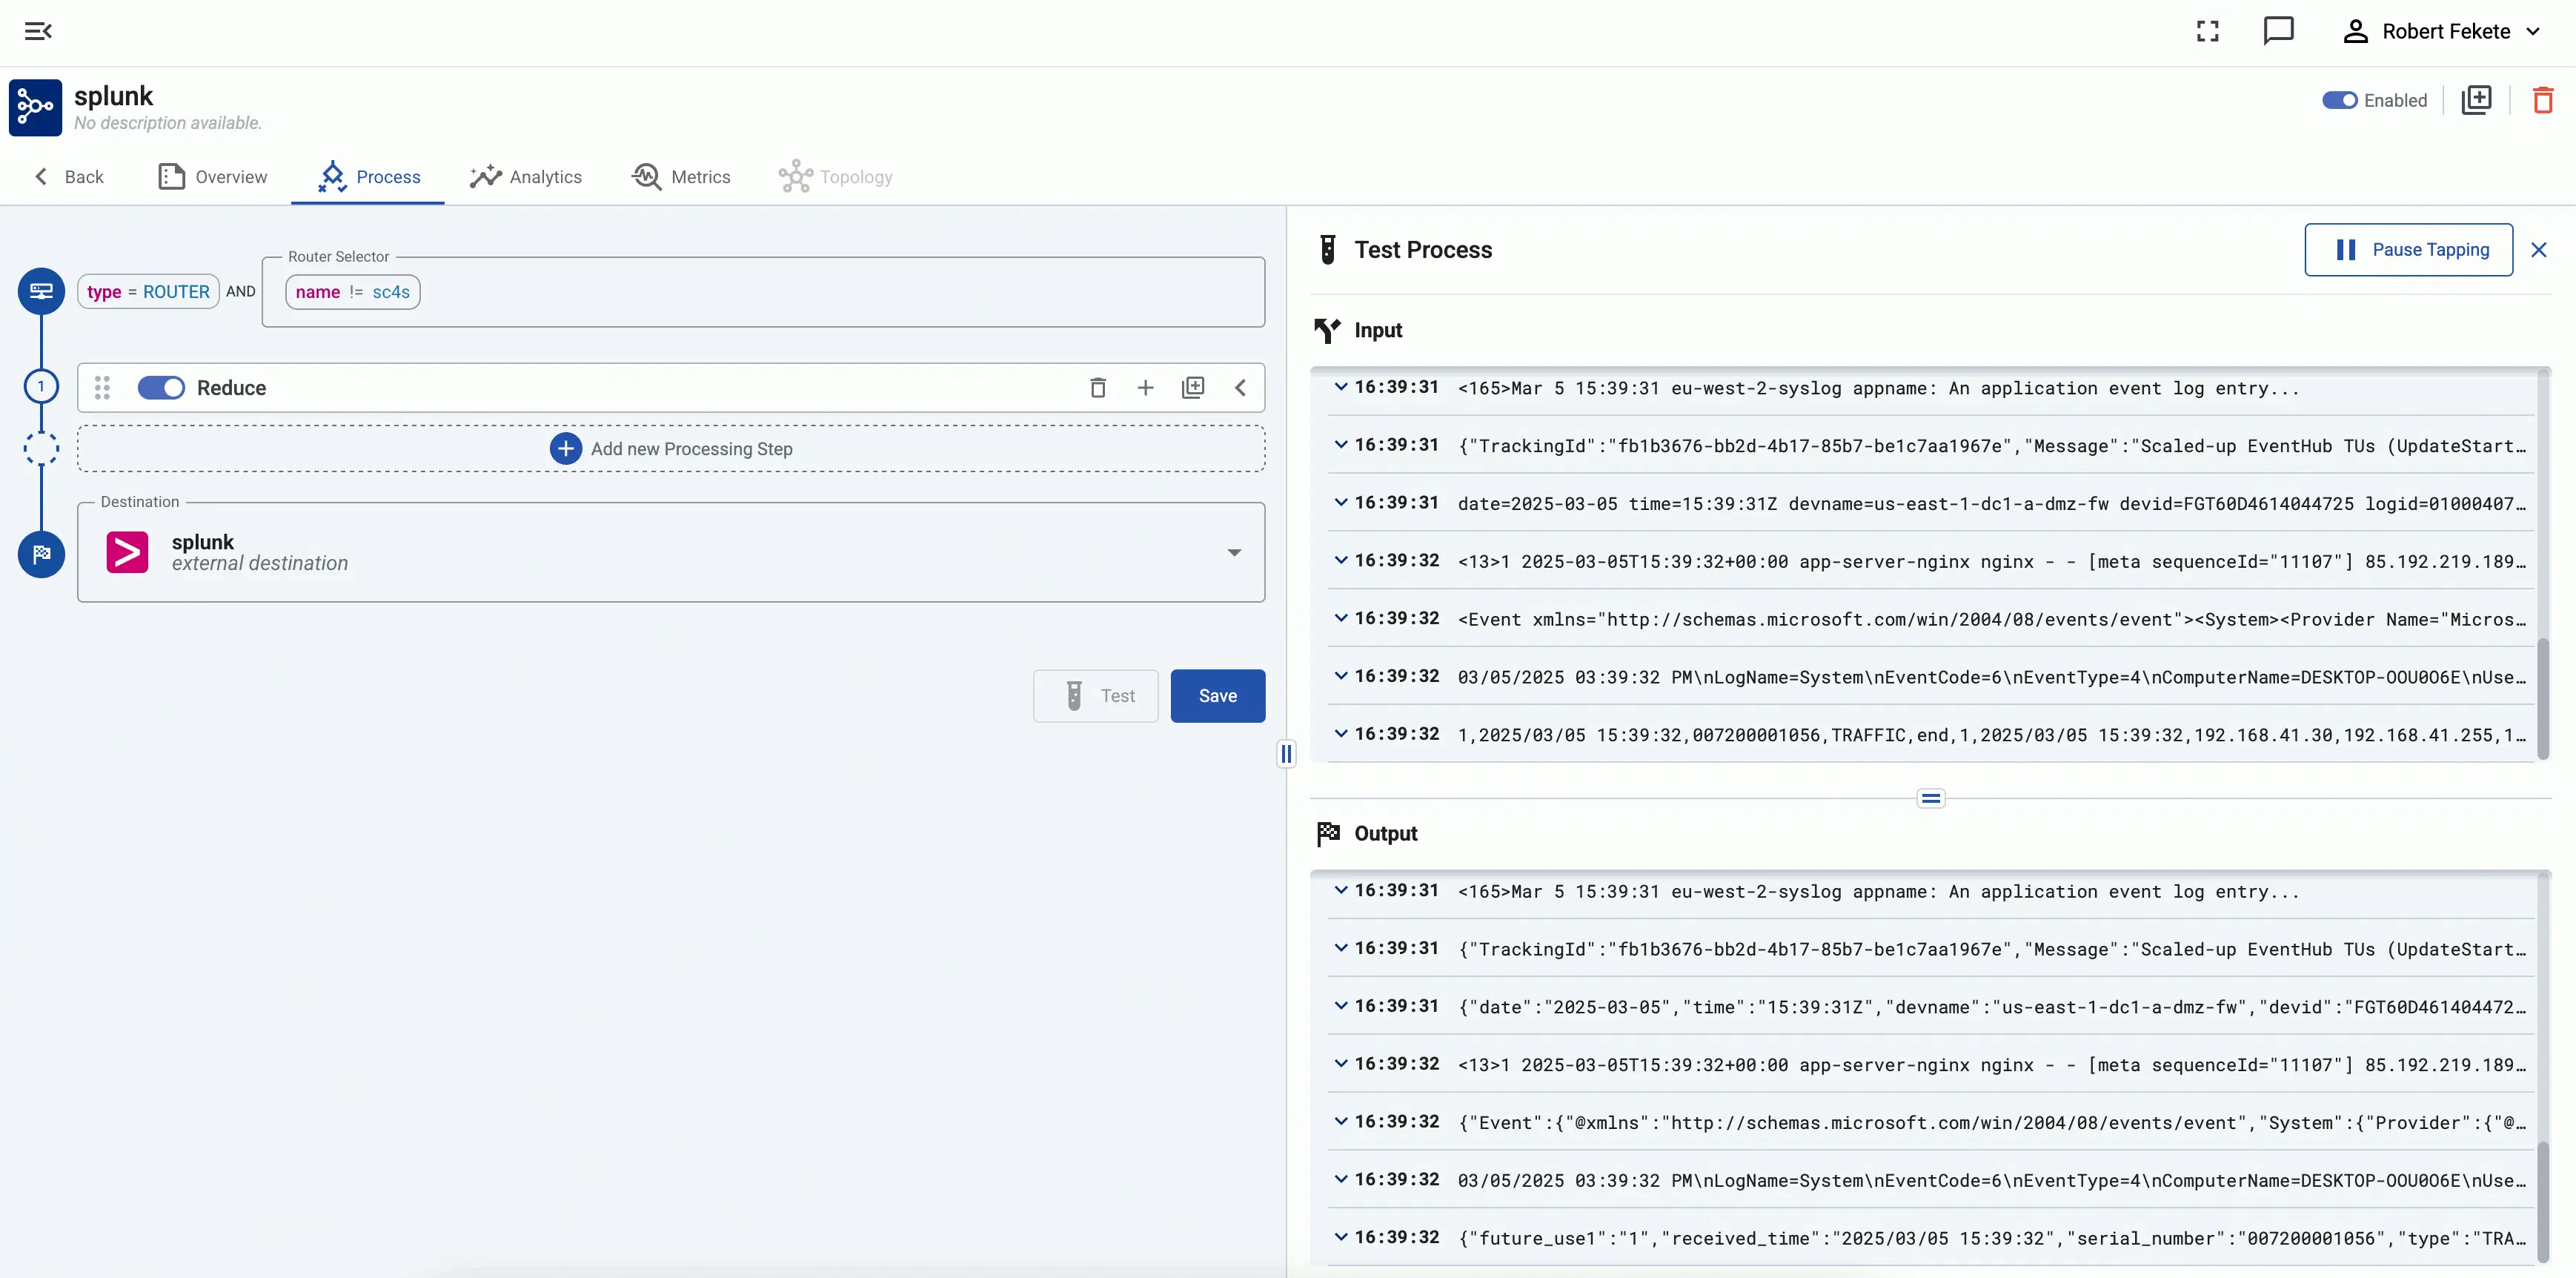2576x1278 pixels.
Task: Collapse the sidebar navigation menu
Action: pos(38,32)
